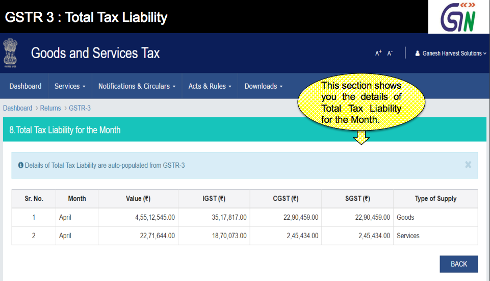Decrease font size with A- icon

pyautogui.click(x=390, y=53)
